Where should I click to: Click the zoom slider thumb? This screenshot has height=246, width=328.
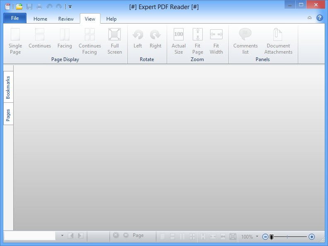(x=271, y=237)
